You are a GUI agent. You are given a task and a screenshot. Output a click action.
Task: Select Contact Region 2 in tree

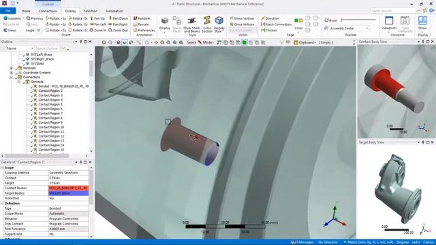(50, 91)
